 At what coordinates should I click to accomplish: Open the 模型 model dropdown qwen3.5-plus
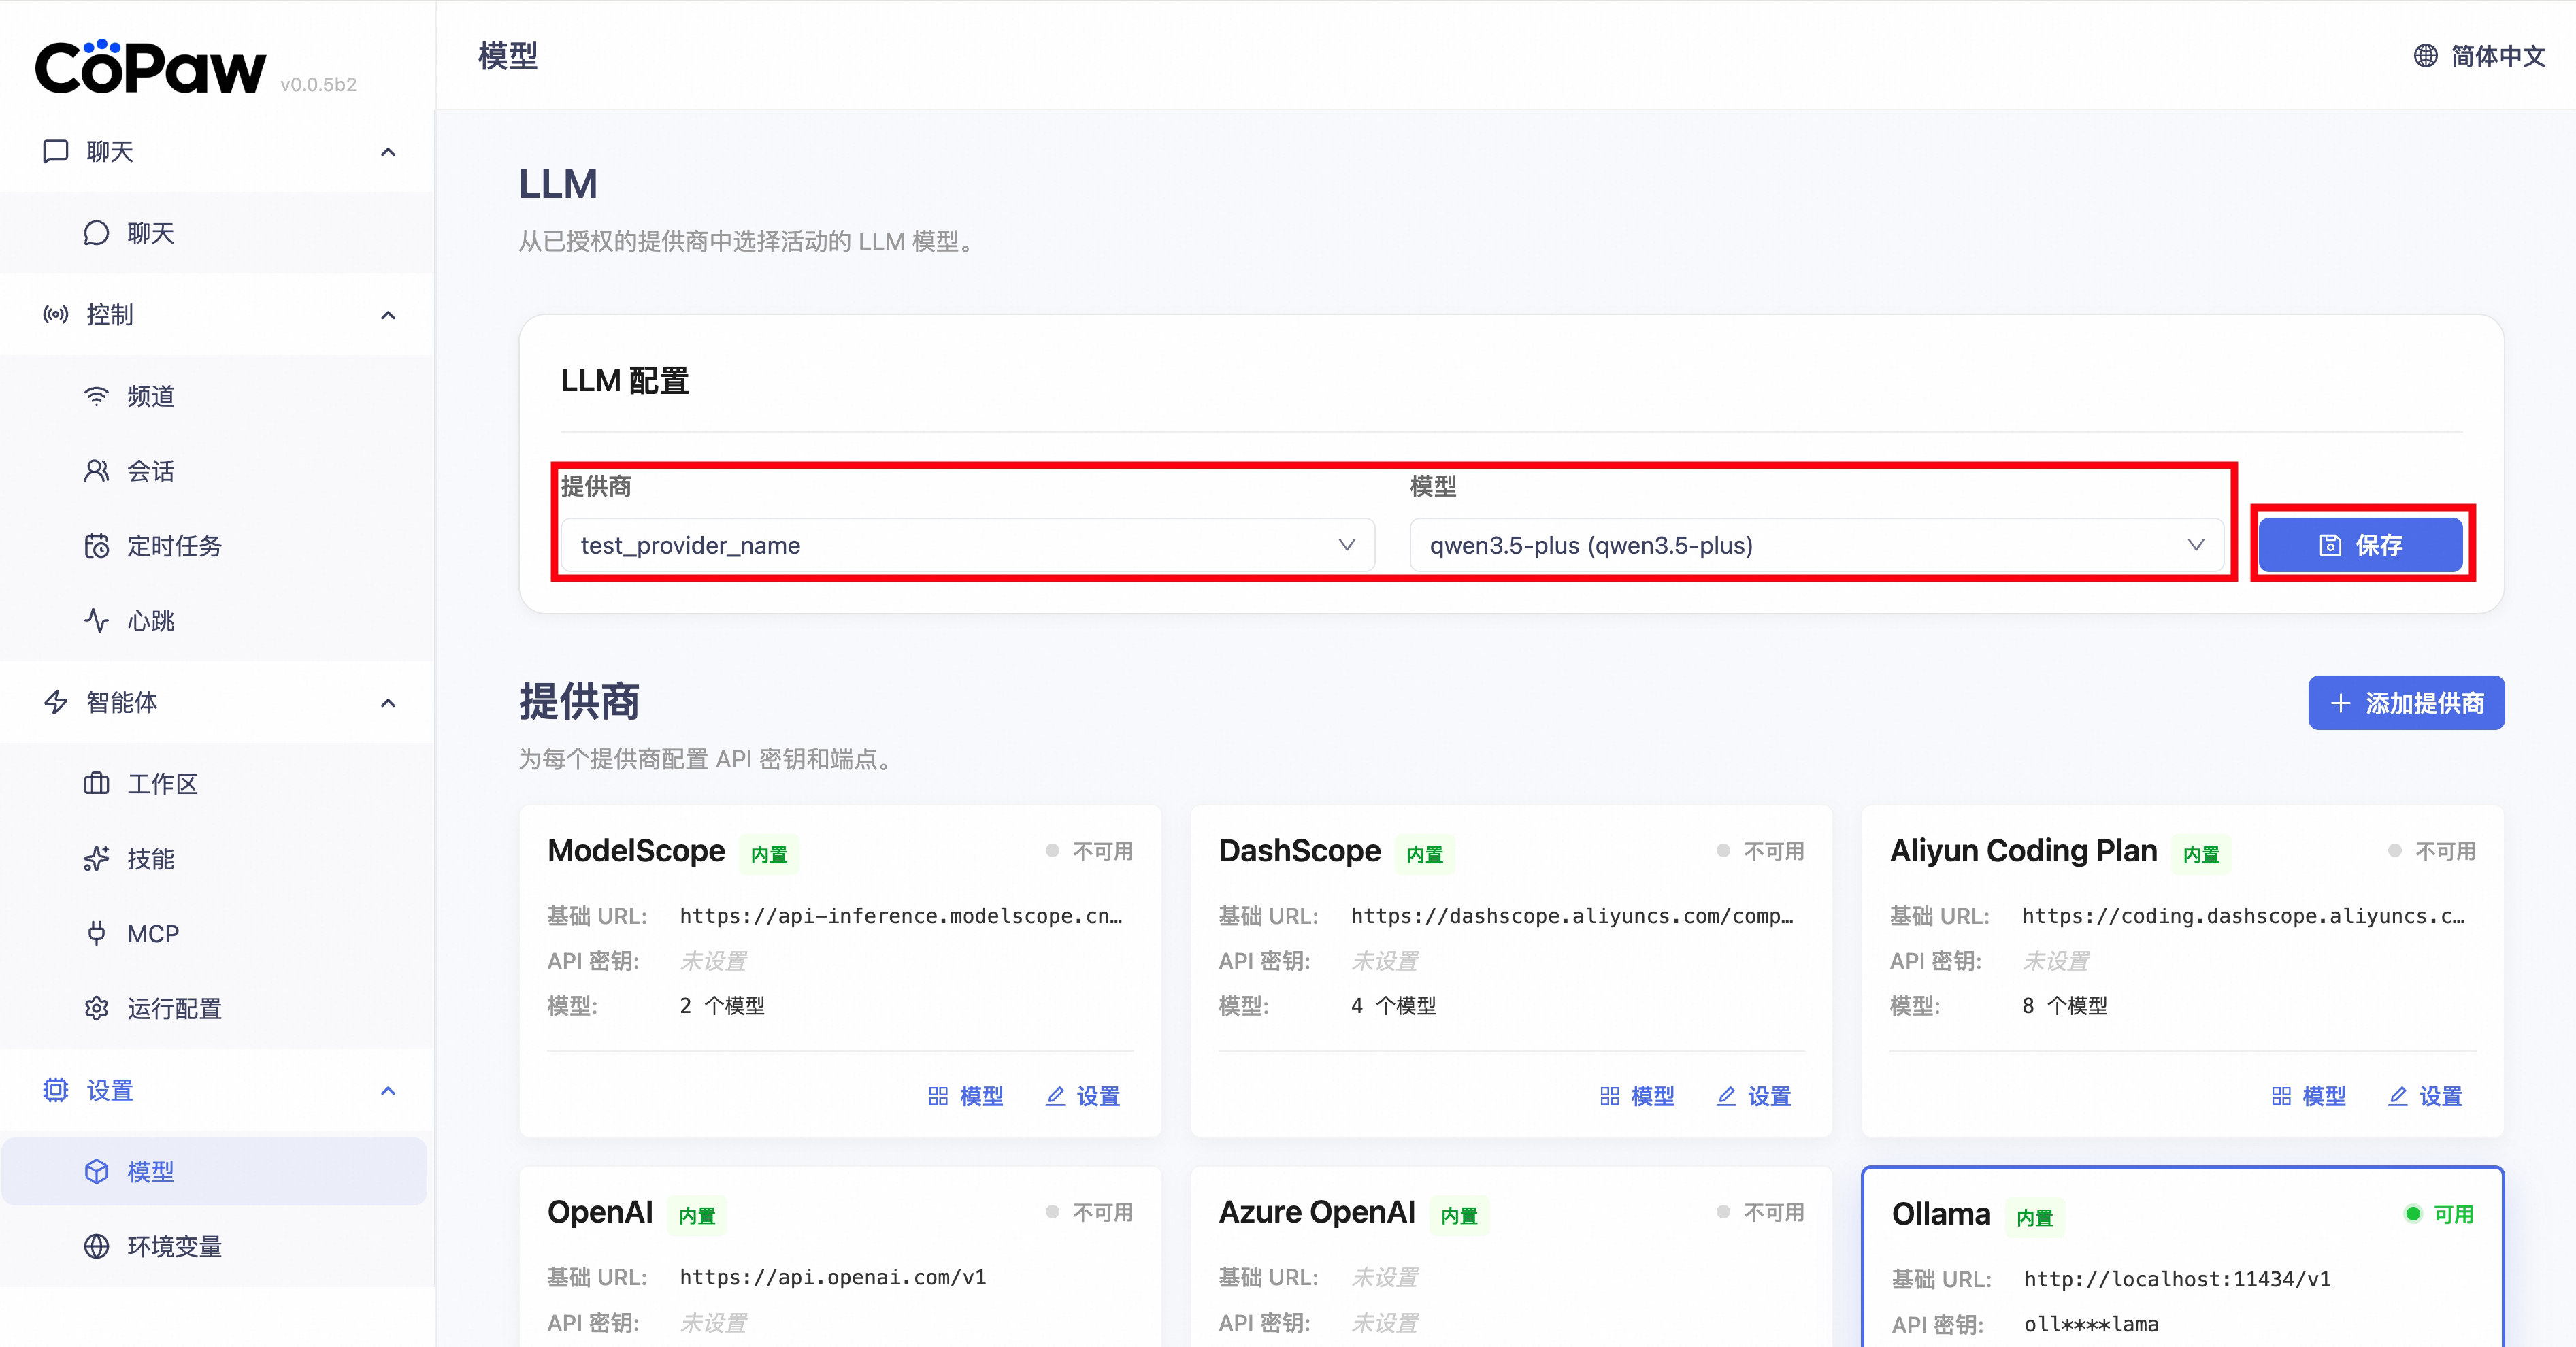pyautogui.click(x=1815, y=545)
